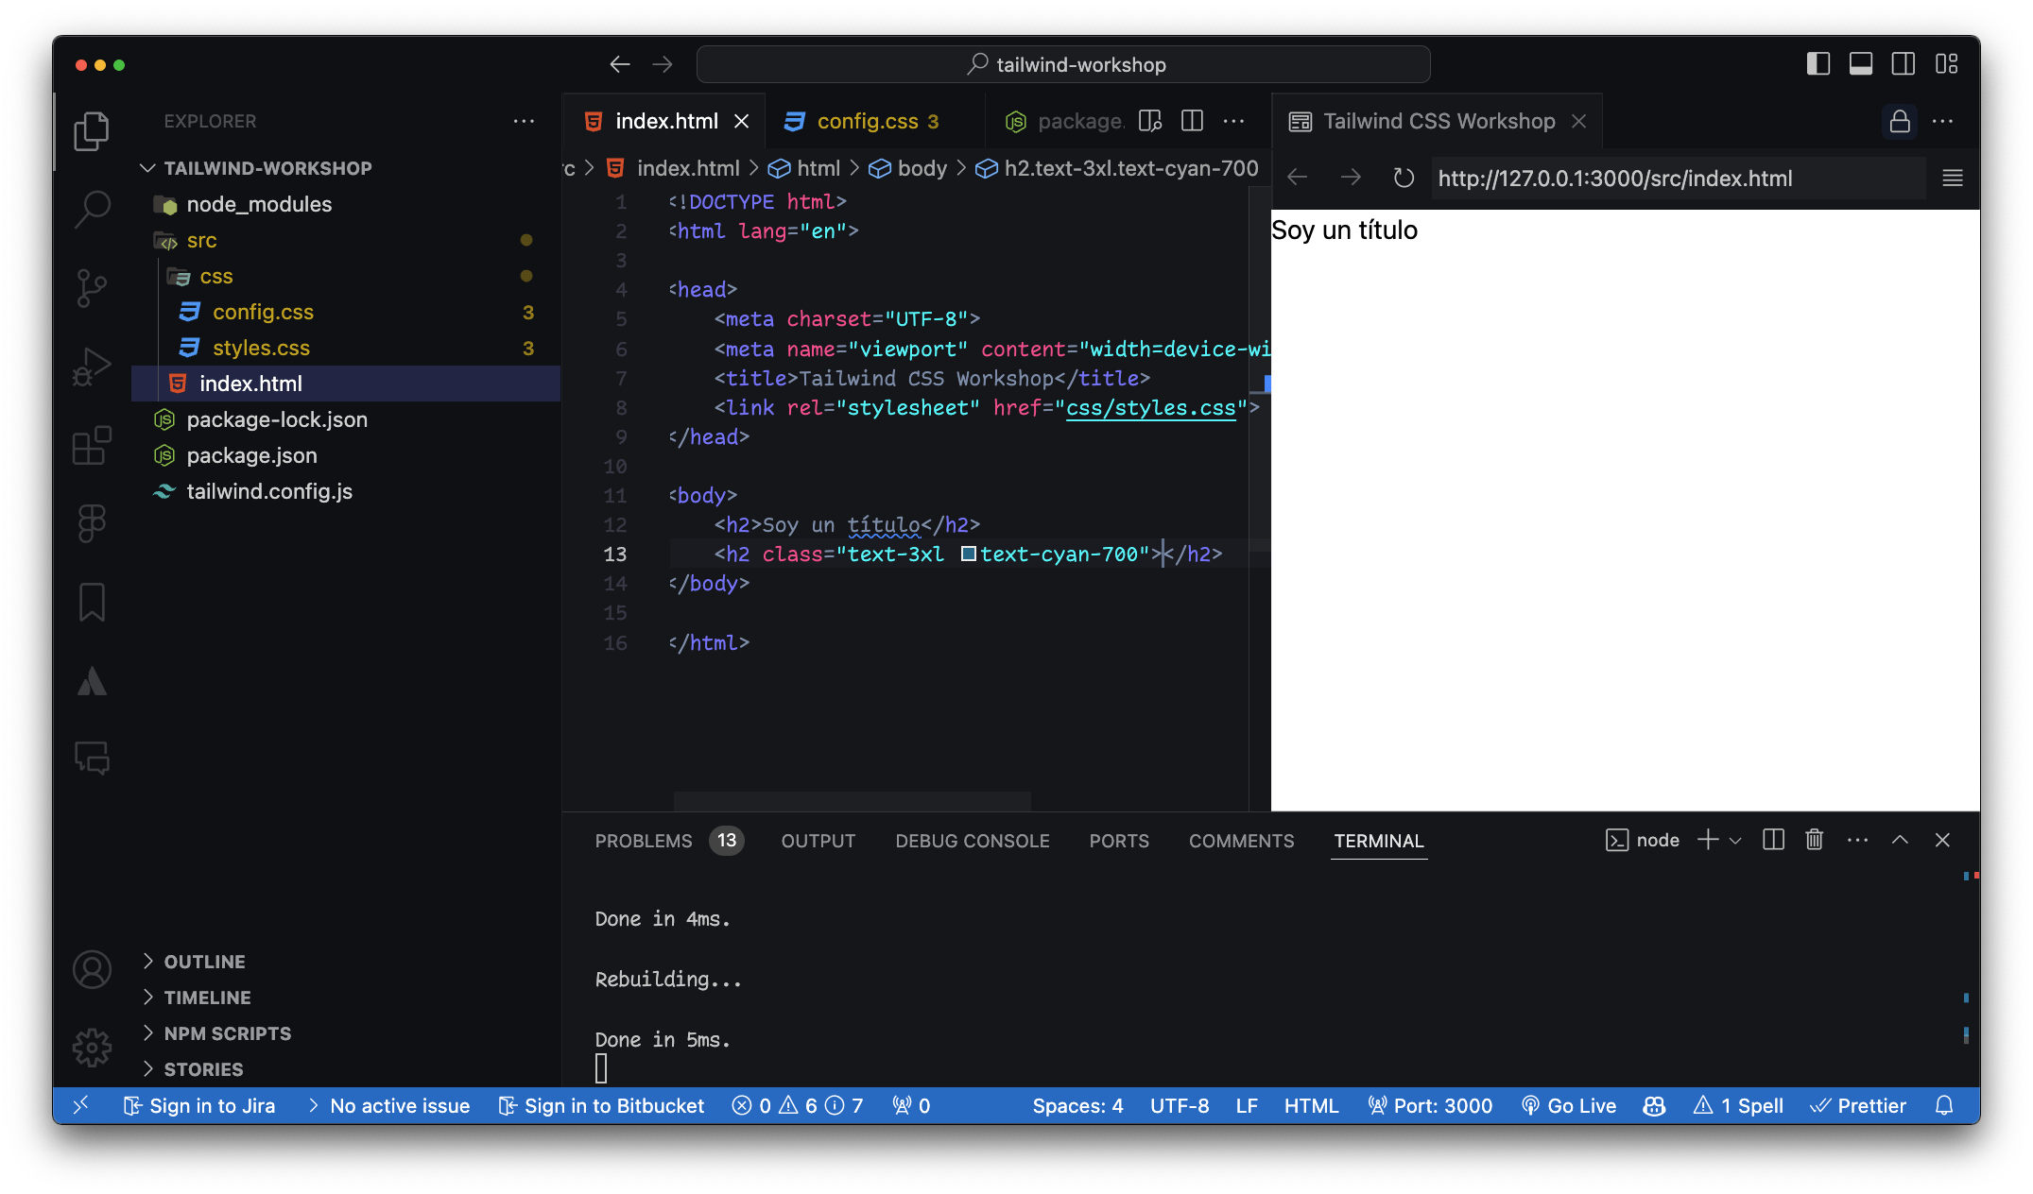Split the editor to the right

(x=1192, y=121)
